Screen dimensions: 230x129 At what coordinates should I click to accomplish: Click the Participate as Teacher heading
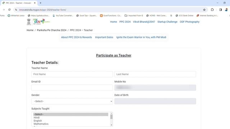(x=114, y=56)
